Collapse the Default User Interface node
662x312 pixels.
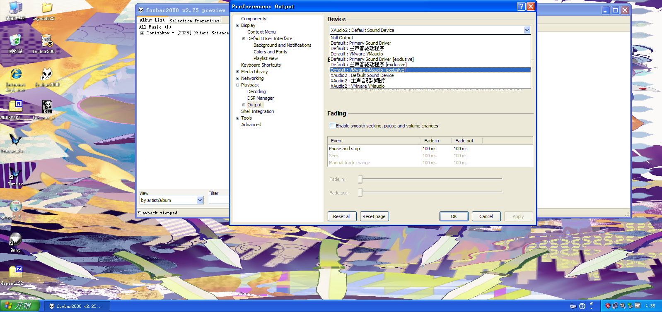point(244,38)
